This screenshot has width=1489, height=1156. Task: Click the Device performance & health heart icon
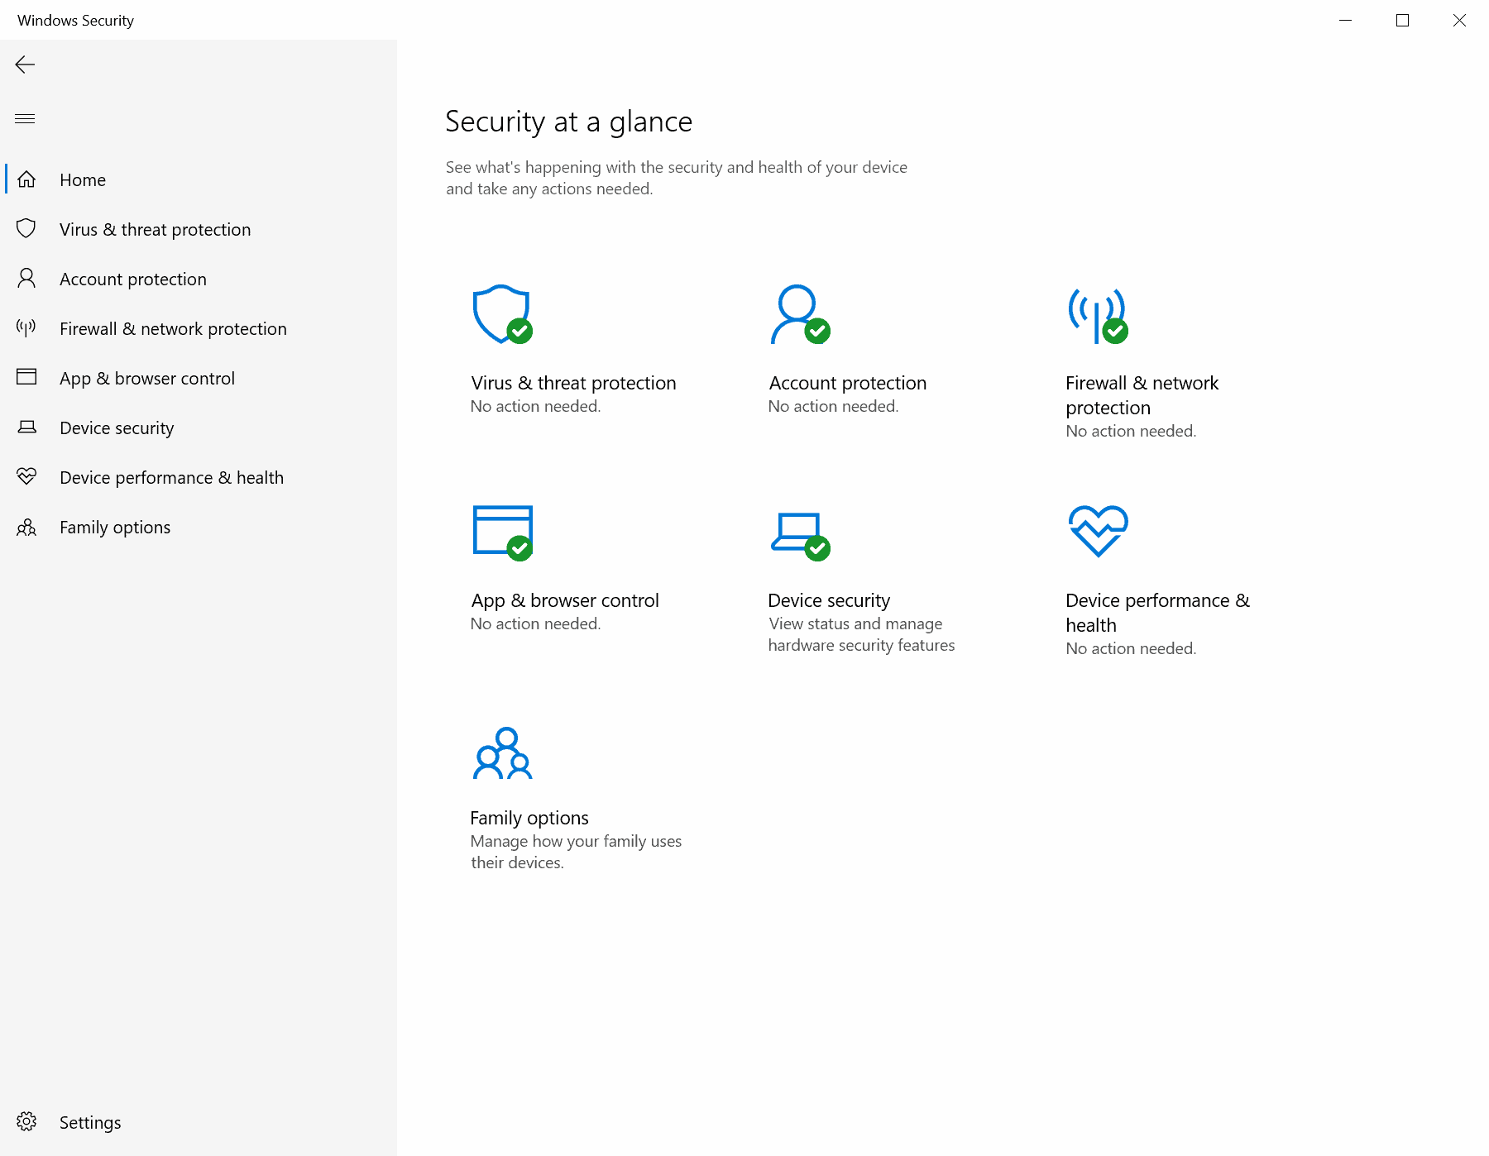[x=26, y=476]
